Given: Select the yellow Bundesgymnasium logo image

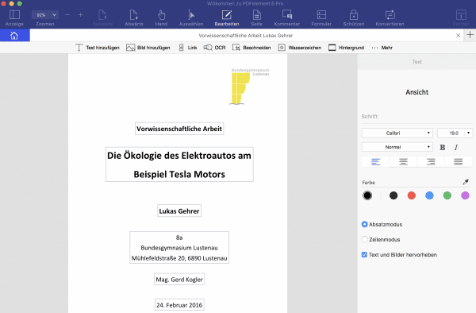Looking at the screenshot, I should (x=250, y=87).
